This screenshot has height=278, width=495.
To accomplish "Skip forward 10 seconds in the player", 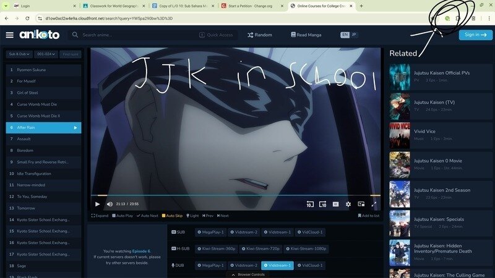I will pyautogui.click(x=322, y=204).
